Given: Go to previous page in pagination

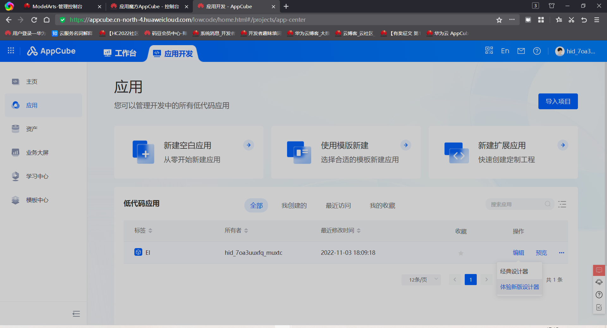Looking at the screenshot, I should [x=455, y=280].
